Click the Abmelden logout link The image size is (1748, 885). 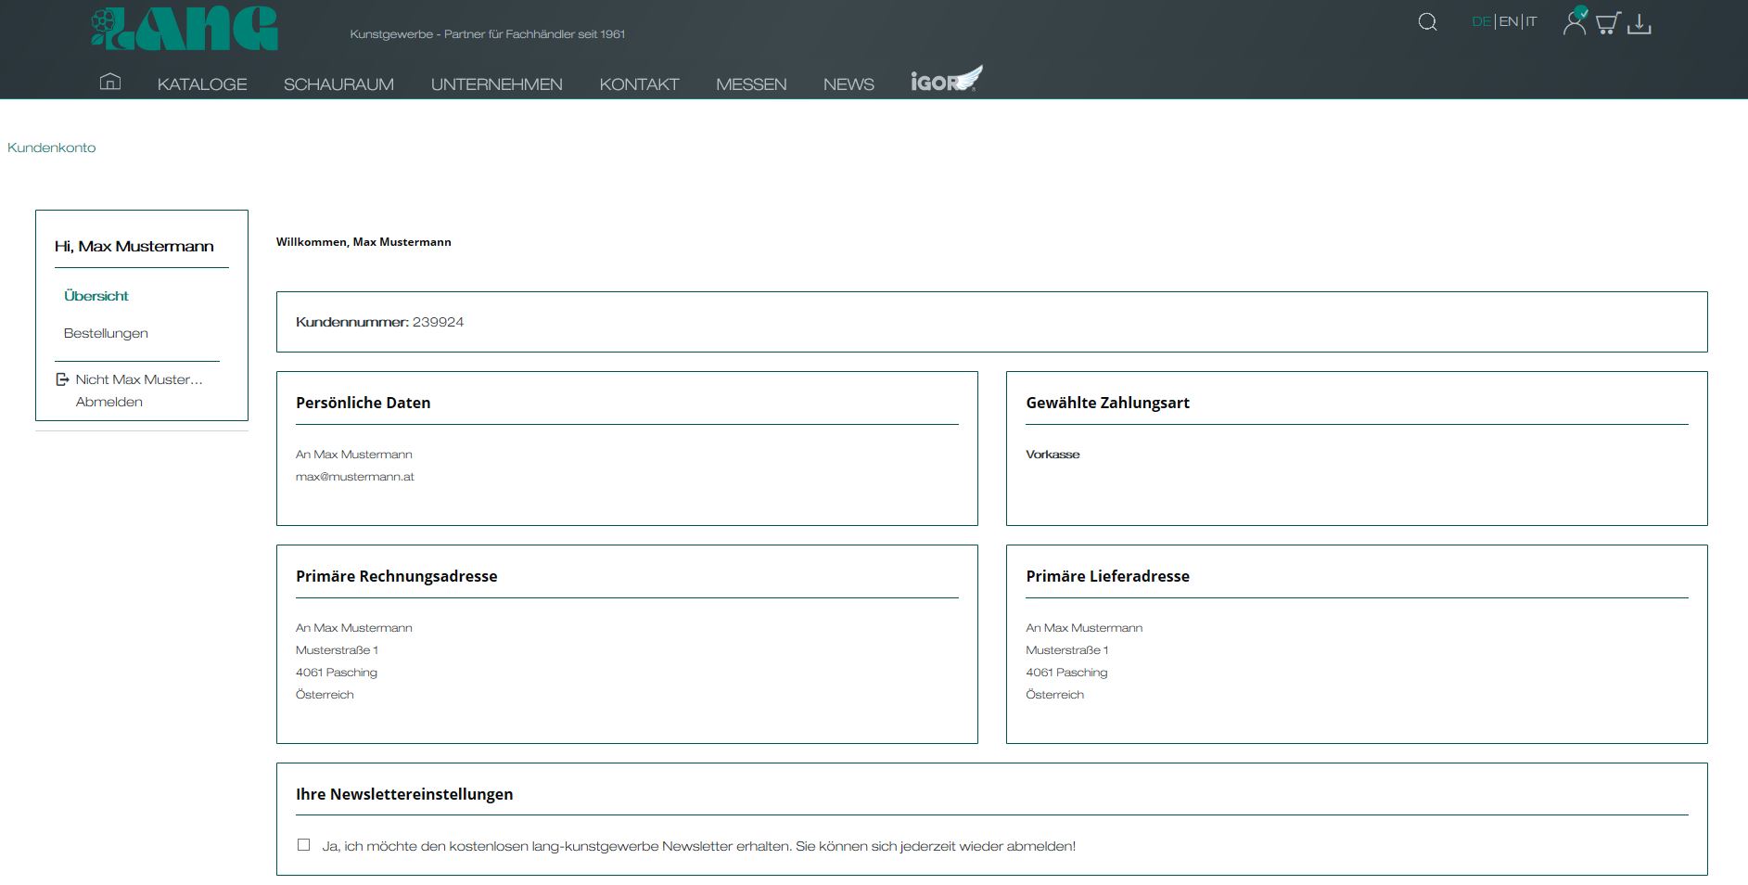[x=109, y=402]
